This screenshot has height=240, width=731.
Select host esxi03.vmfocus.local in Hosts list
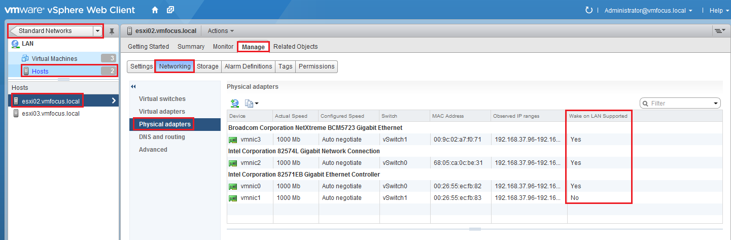coord(50,114)
